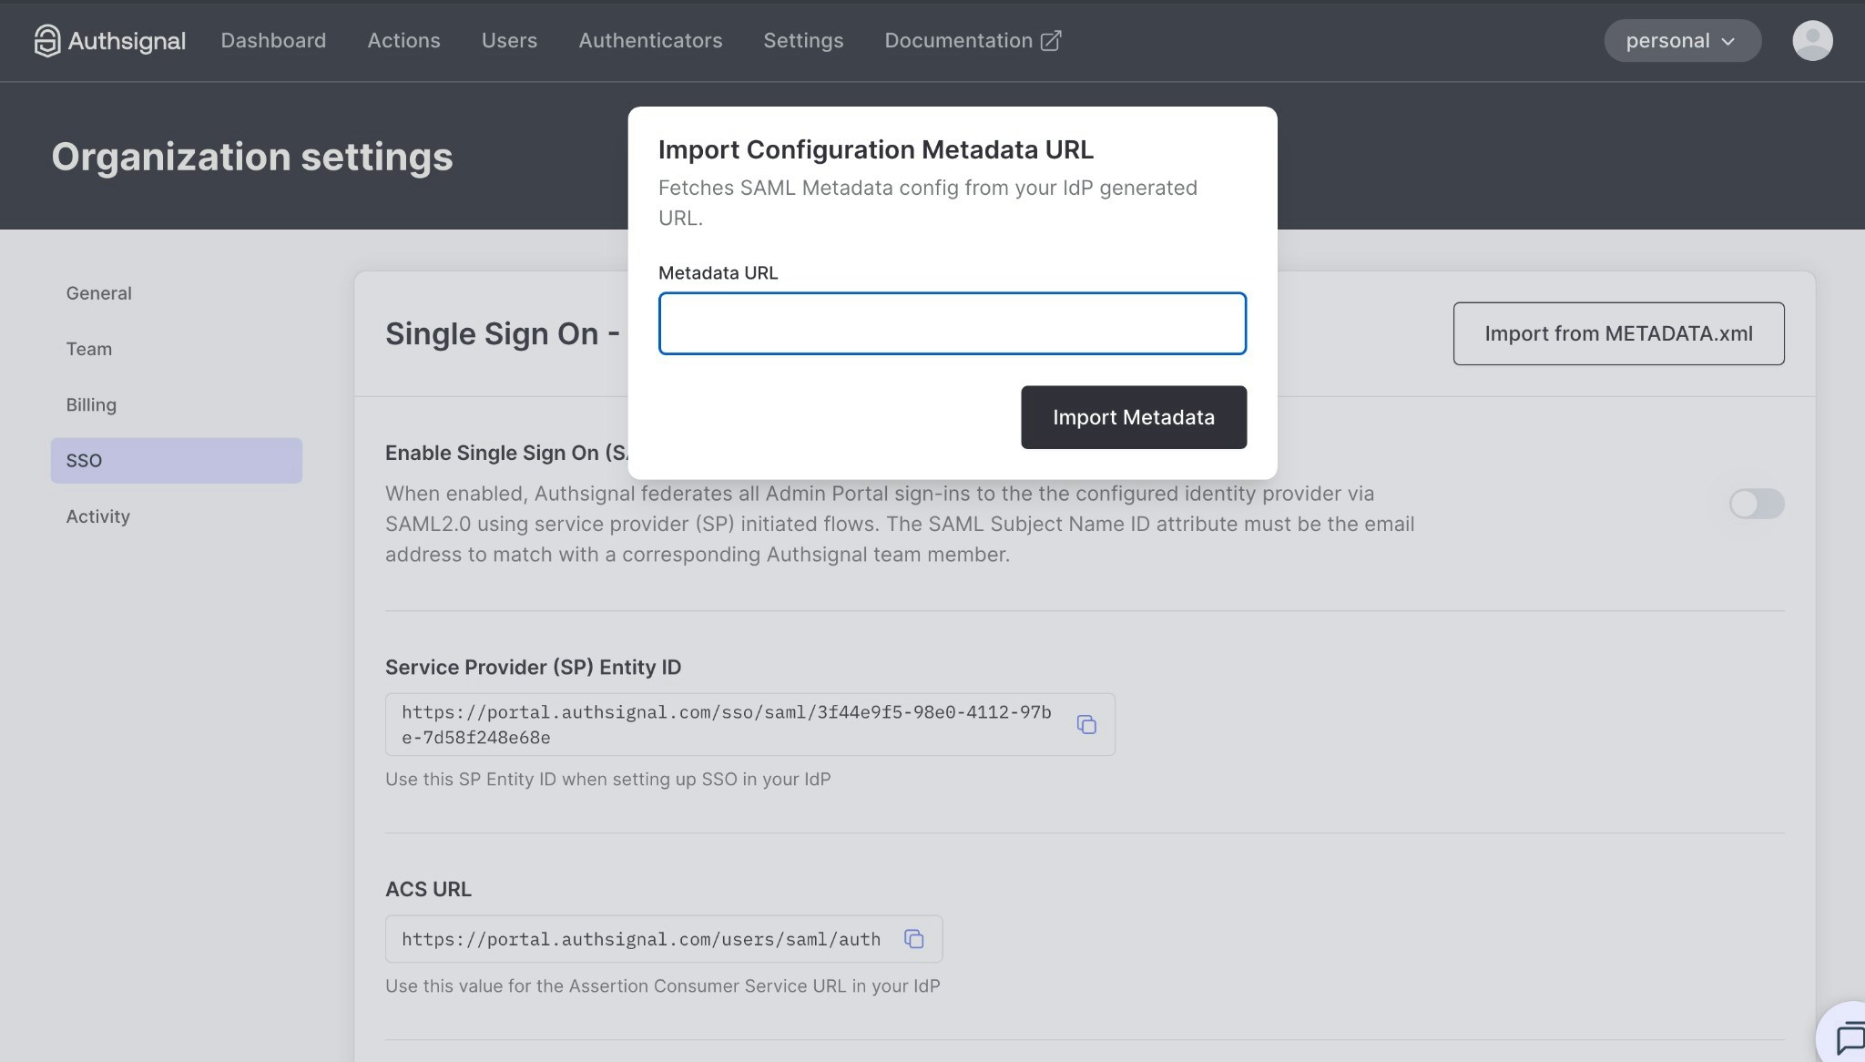1865x1062 pixels.
Task: Click the Import Metadata button
Action: pyautogui.click(x=1133, y=417)
